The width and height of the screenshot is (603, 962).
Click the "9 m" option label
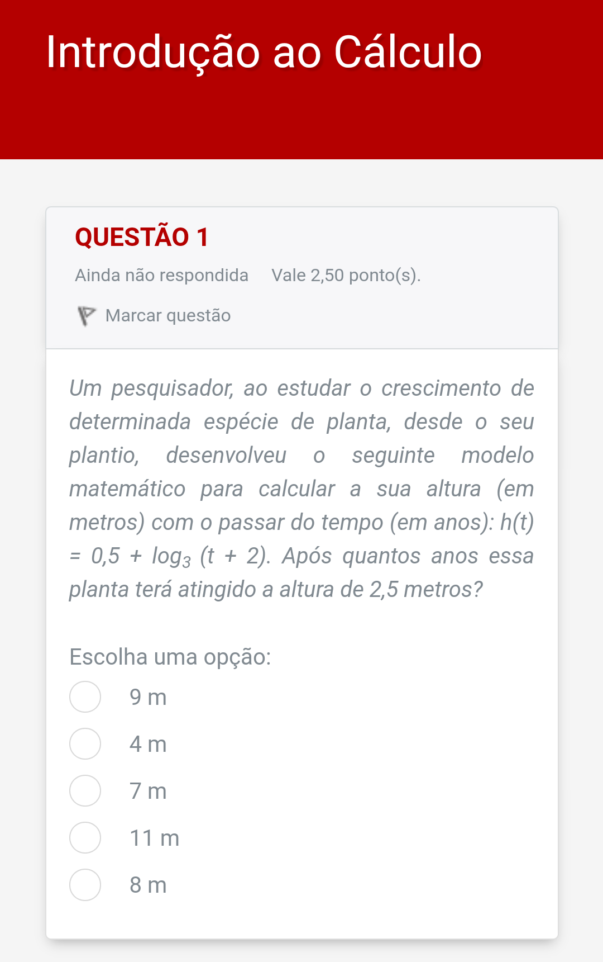pos(148,698)
